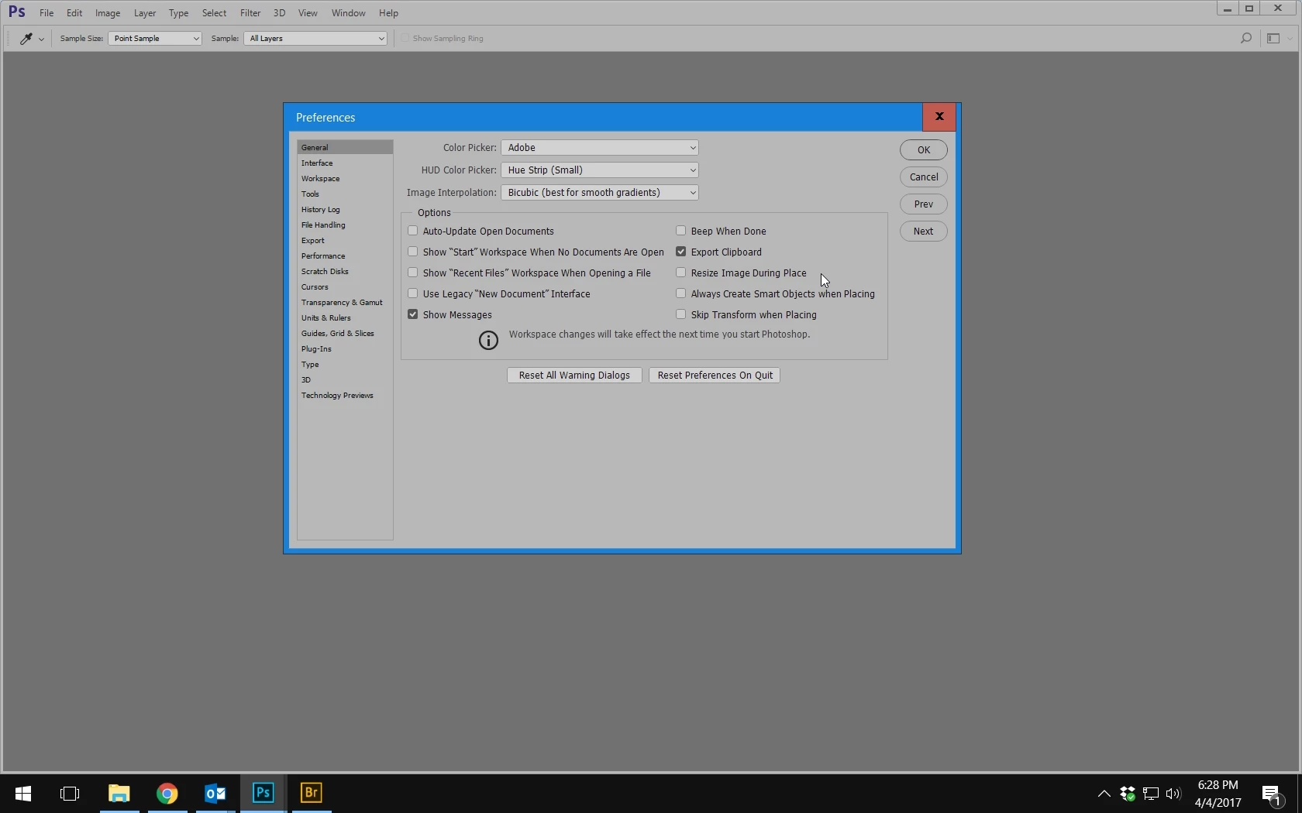
Task: Select History Log preferences category
Action: coord(345,209)
